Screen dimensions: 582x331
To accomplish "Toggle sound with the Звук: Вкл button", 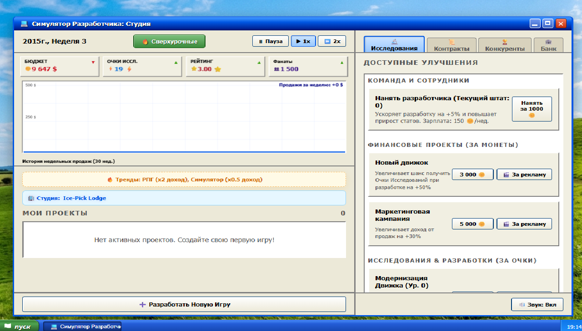I will (x=537, y=305).
